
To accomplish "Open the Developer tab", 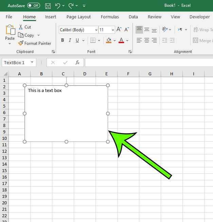I will click(x=200, y=17).
